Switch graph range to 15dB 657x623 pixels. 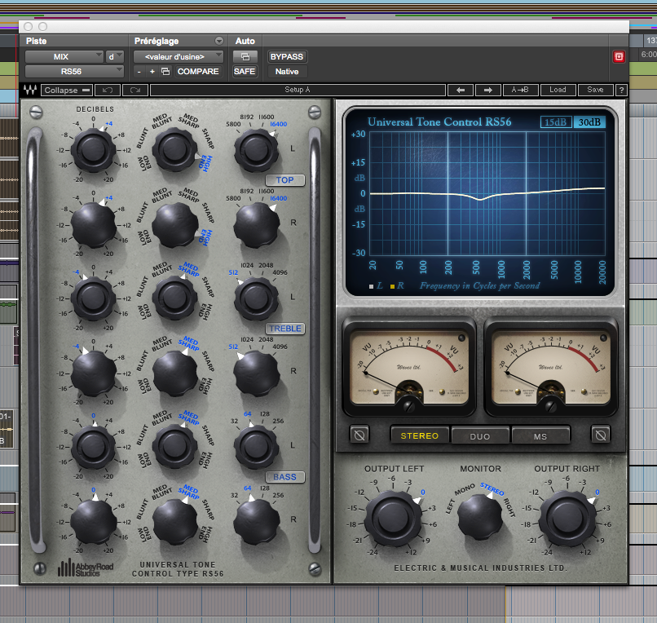(x=556, y=122)
